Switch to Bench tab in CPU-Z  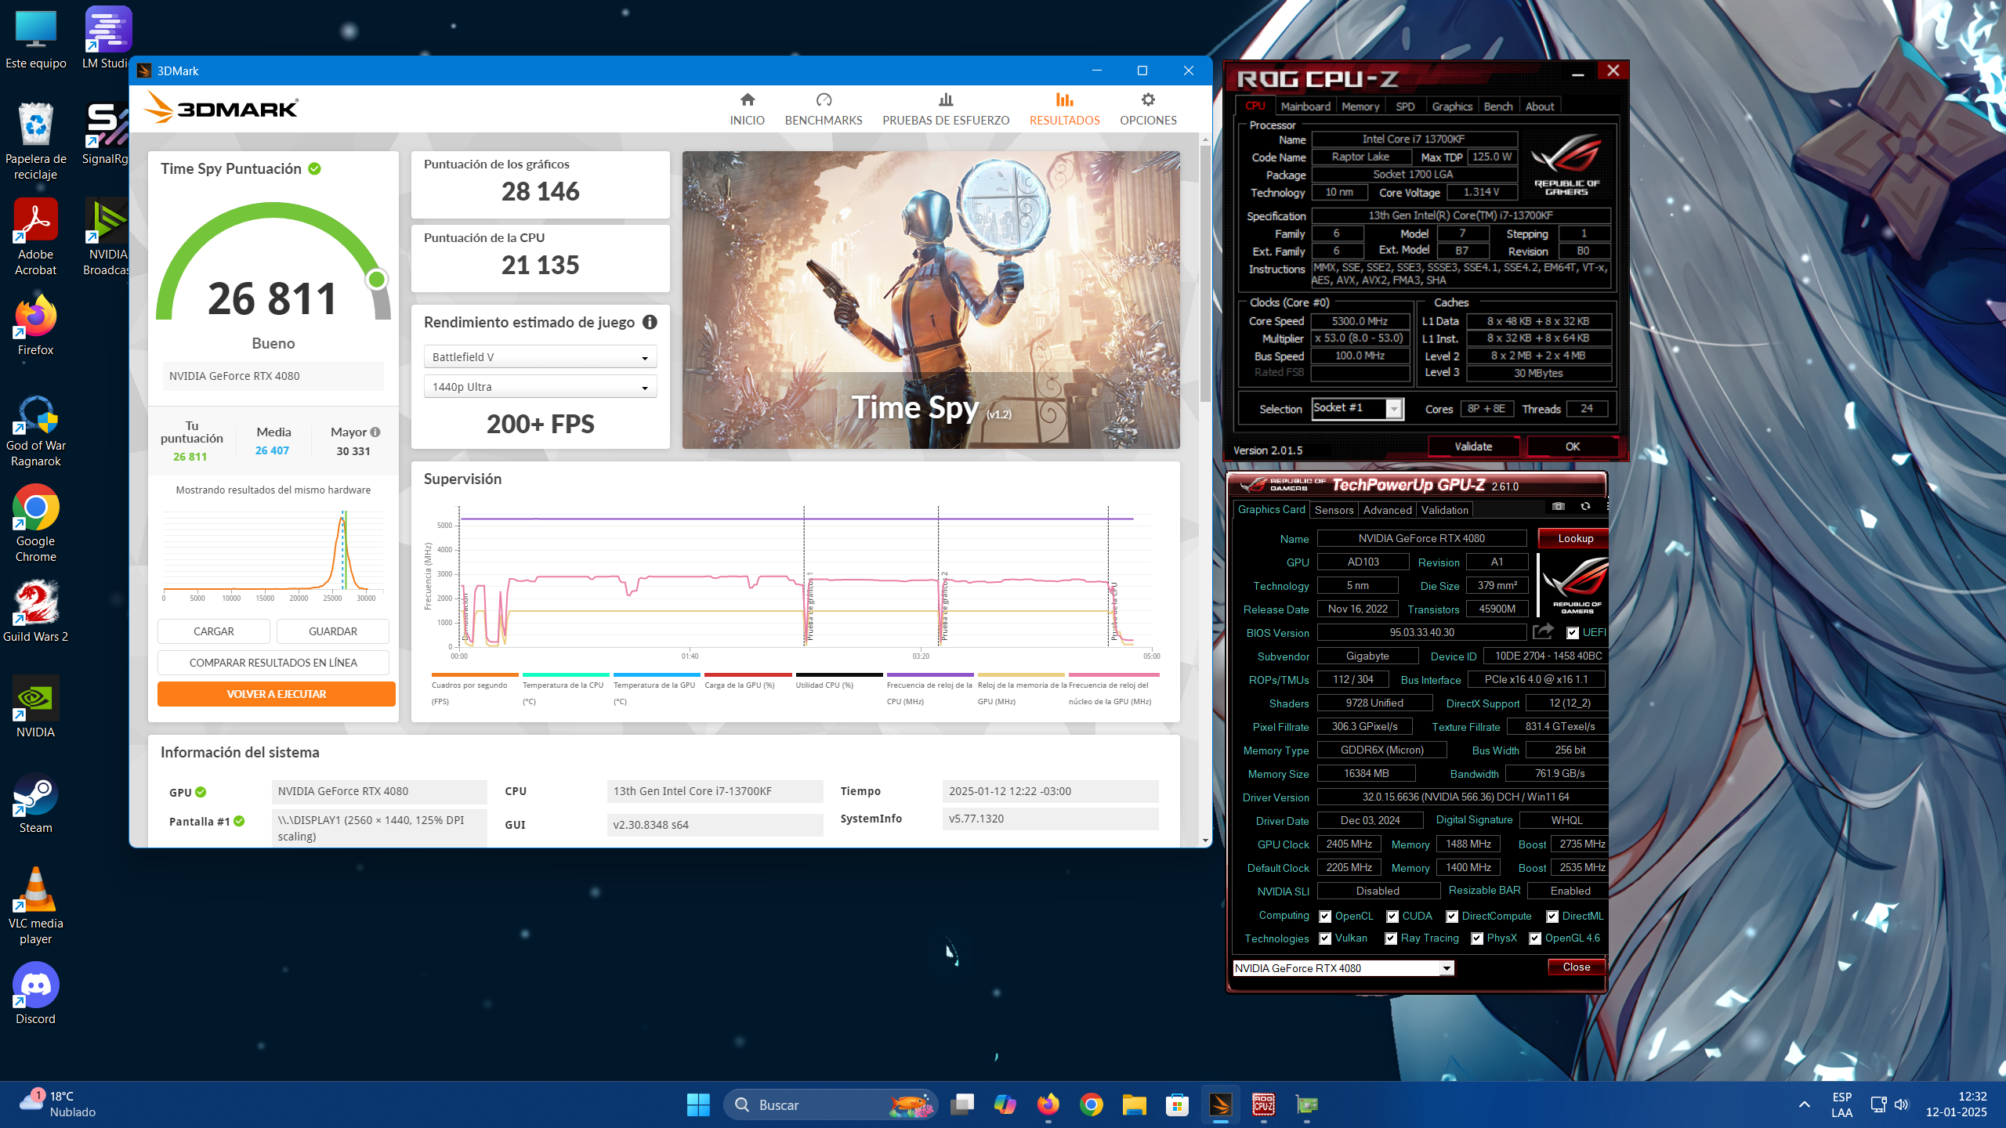point(1498,107)
